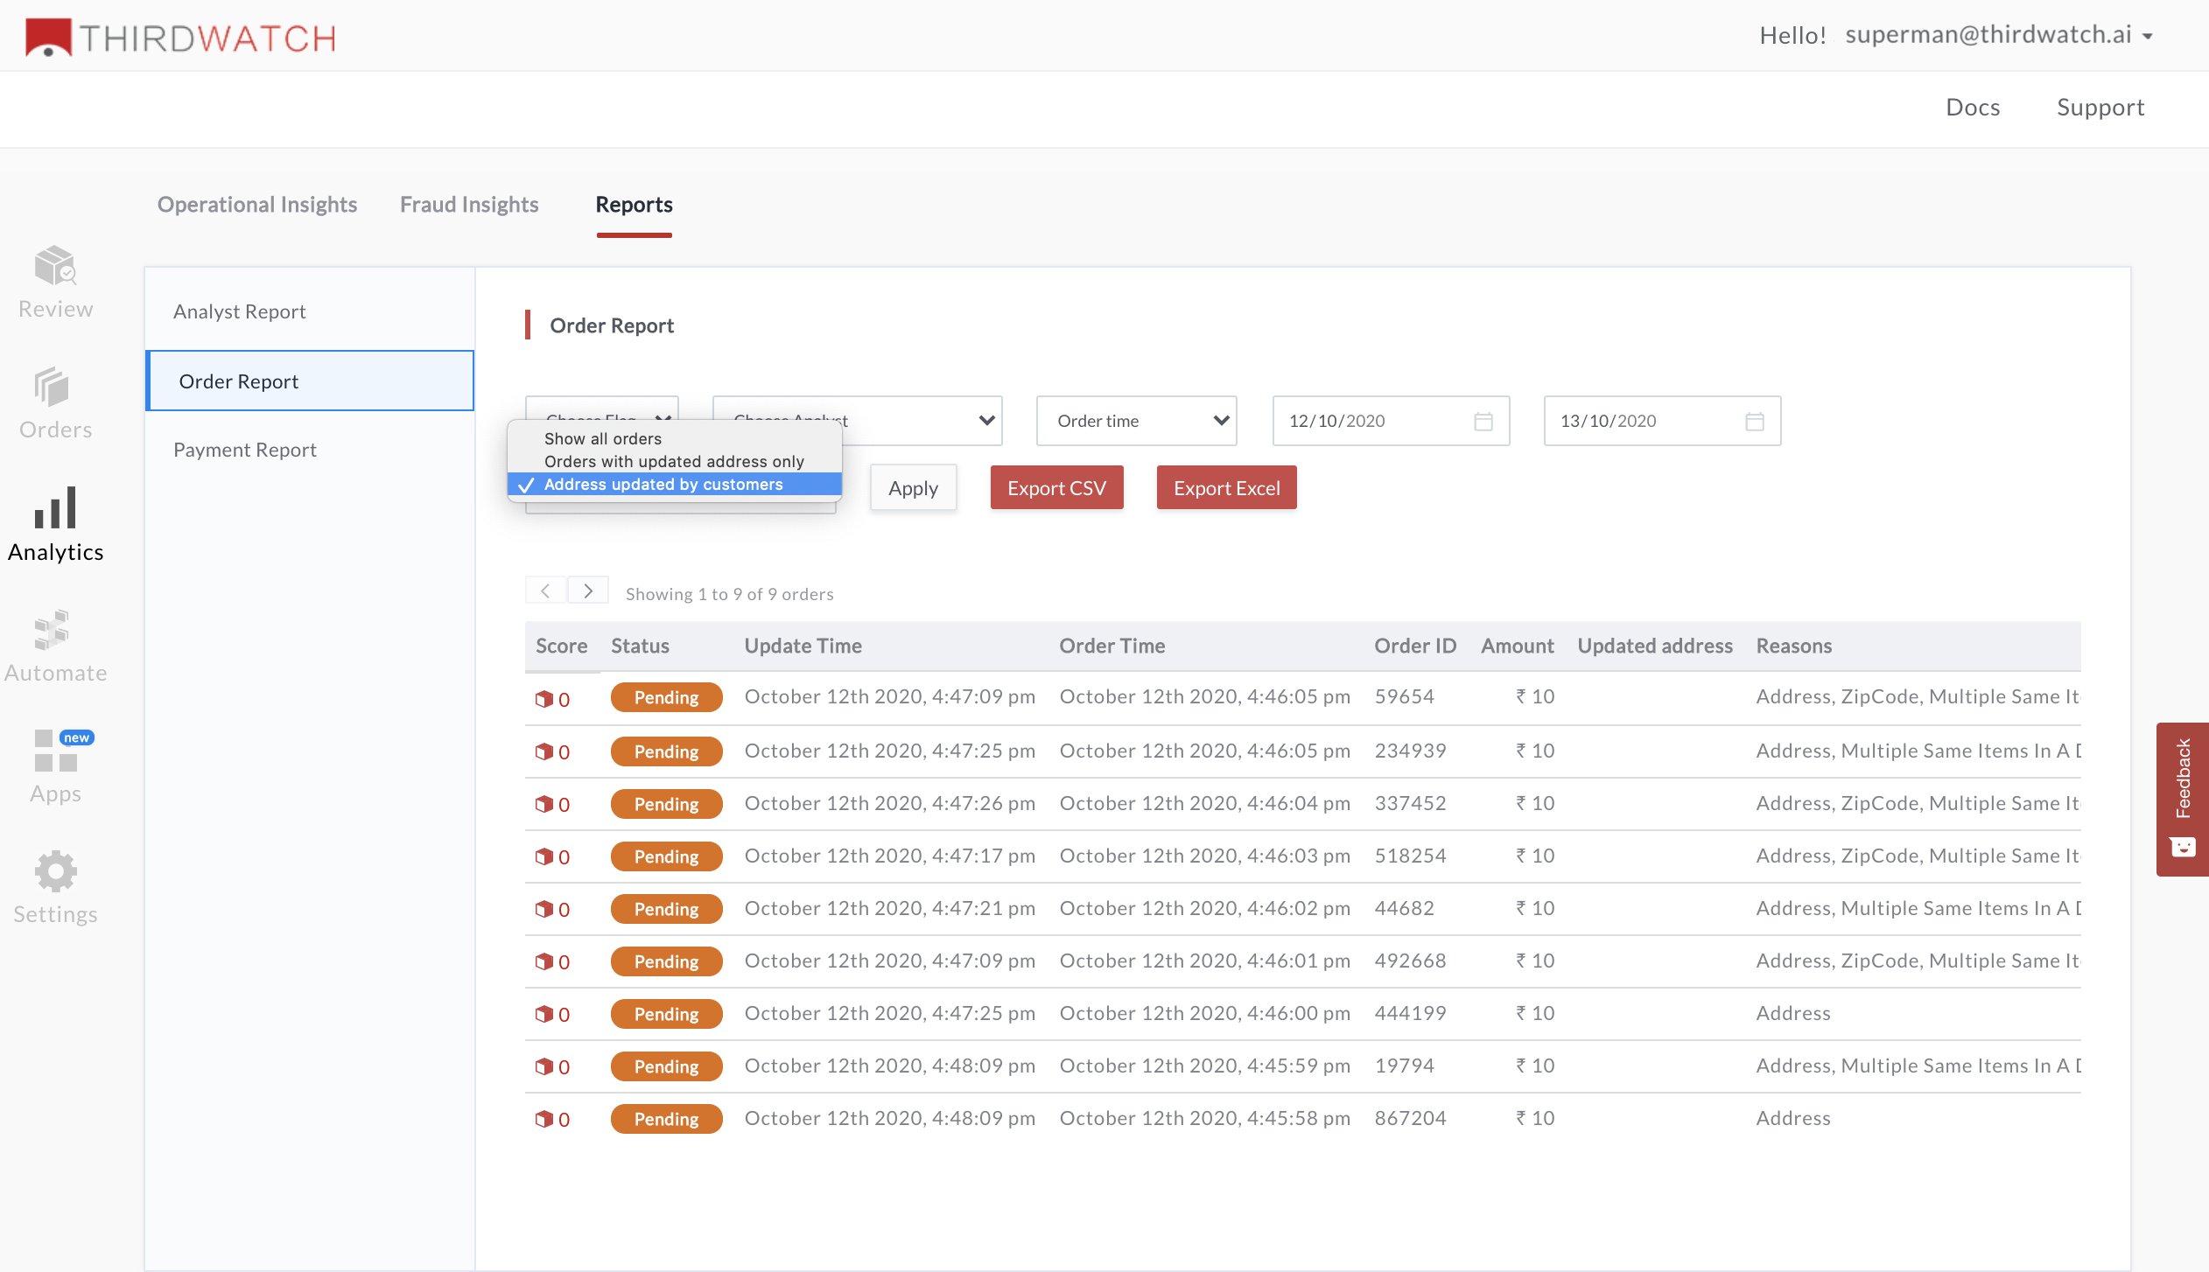
Task: Click order ID 444199
Action: [1410, 1013]
